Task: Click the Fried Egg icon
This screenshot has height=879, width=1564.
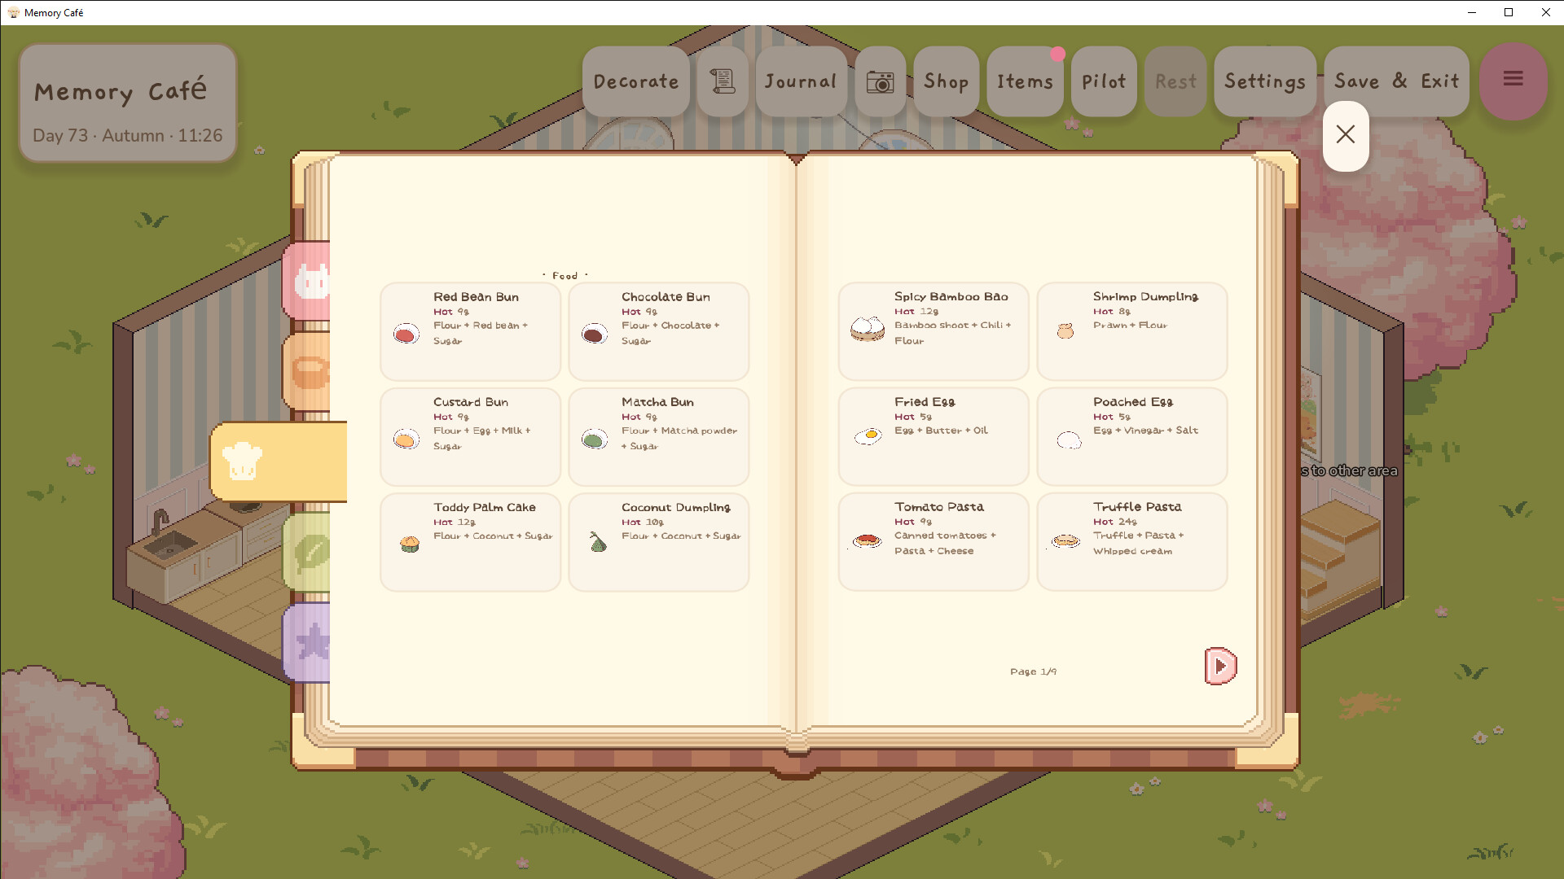Action: click(868, 436)
